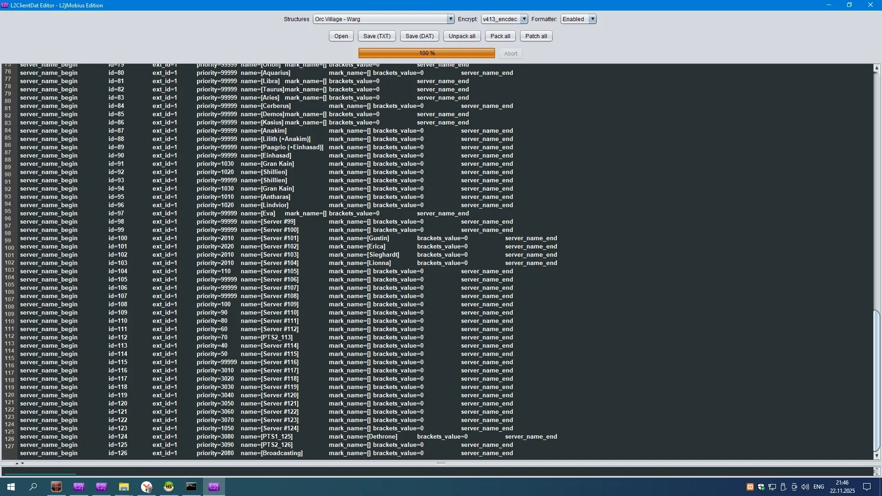Switch to the HS taskbar application
882x496 pixels.
169,487
